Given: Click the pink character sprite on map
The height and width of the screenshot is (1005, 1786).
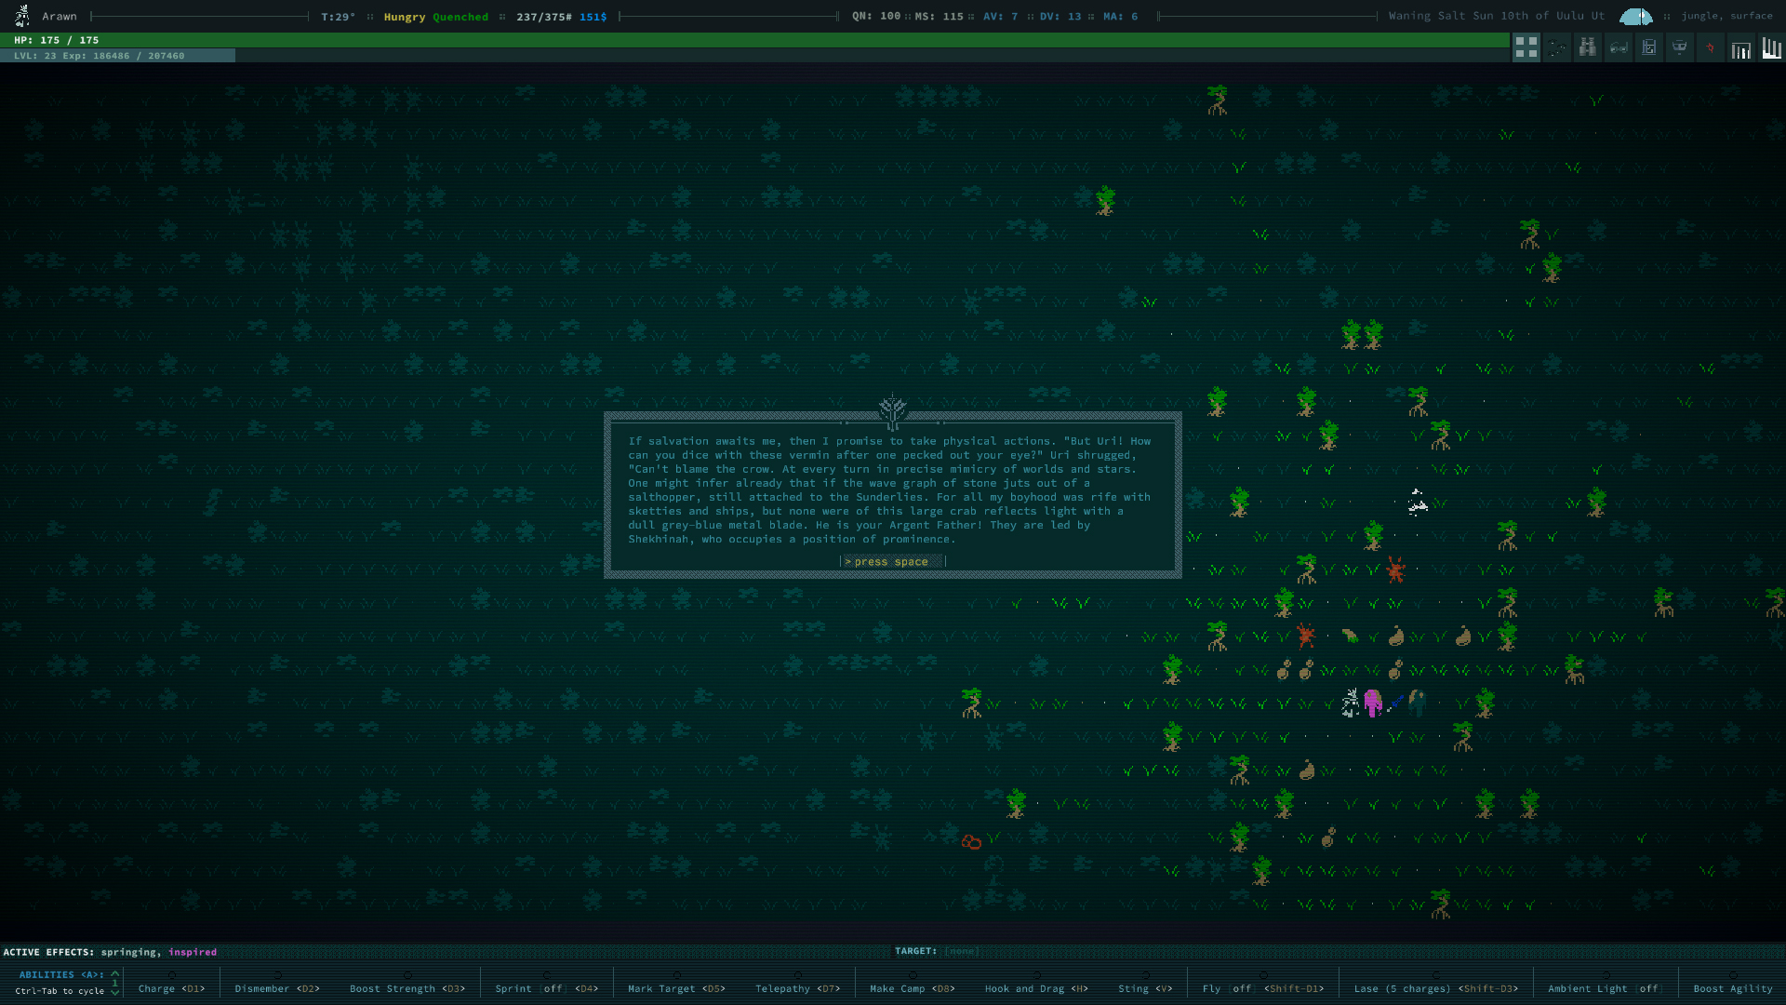Looking at the screenshot, I should click(x=1373, y=702).
